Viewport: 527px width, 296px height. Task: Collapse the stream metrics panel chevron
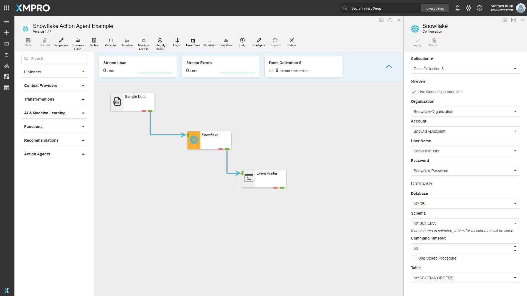(x=389, y=67)
